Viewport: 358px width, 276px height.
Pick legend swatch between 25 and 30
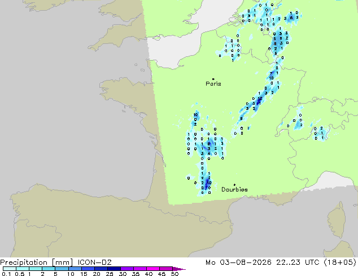point(113,269)
